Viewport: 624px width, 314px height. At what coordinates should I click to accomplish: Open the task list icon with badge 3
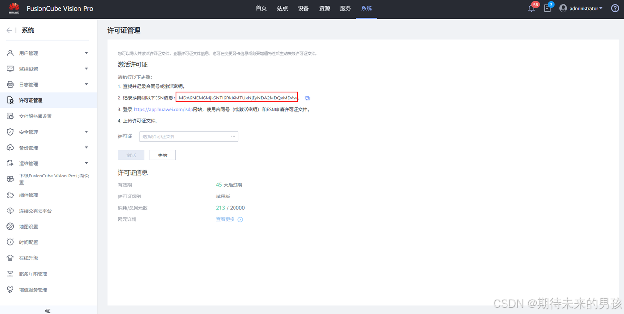tap(547, 9)
